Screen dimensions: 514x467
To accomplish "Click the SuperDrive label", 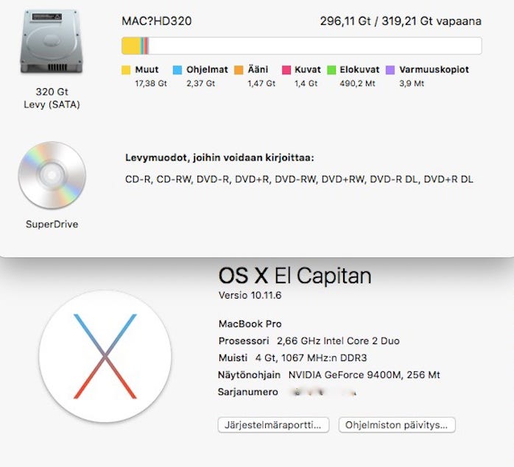I will tap(52, 224).
